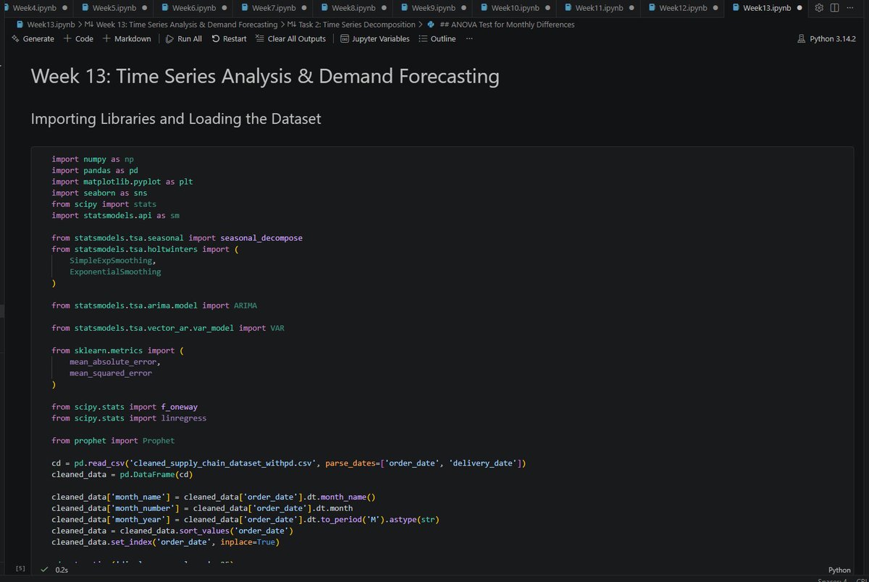Click 'Importing Libraries and Loading the Dataset' heading
This screenshot has width=869, height=582.
point(176,119)
